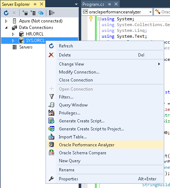170x188 pixels.
Task: Click the Server Explorer refresh toolbar icon
Action: tap(6, 13)
